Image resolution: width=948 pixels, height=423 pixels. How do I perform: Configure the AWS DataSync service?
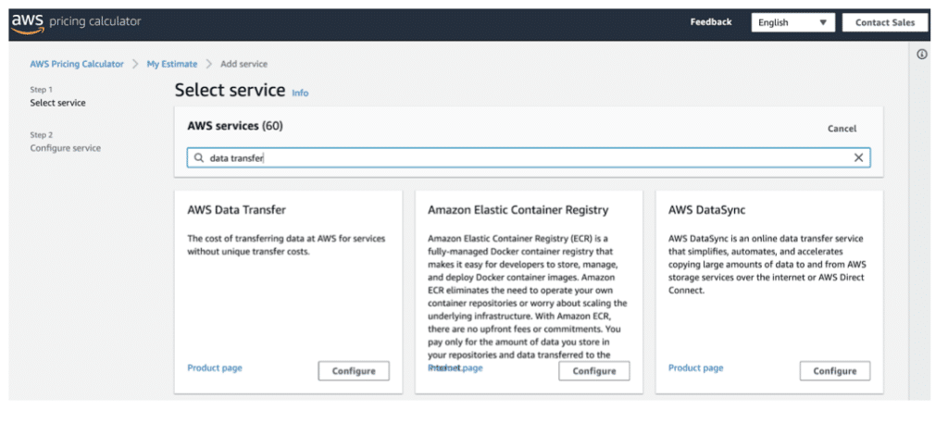point(835,371)
